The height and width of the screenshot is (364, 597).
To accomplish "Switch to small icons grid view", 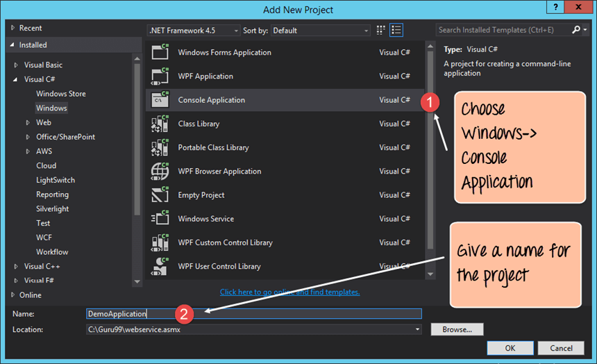I will [x=380, y=30].
